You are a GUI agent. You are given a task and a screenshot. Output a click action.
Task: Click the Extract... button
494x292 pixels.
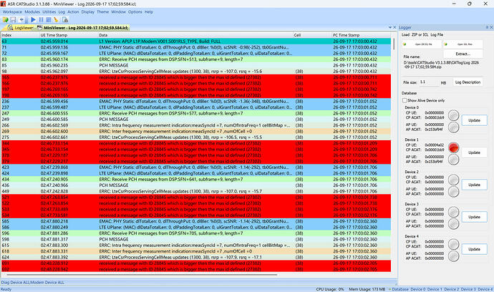pyautogui.click(x=462, y=54)
